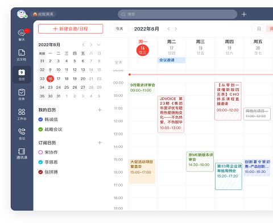This screenshot has width=273, height=223.
Task: Go to next week in main calendar header
Action: click(x=176, y=29)
